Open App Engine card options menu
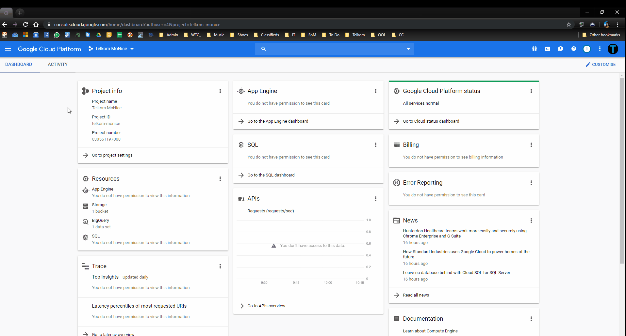The width and height of the screenshot is (626, 336). (376, 91)
